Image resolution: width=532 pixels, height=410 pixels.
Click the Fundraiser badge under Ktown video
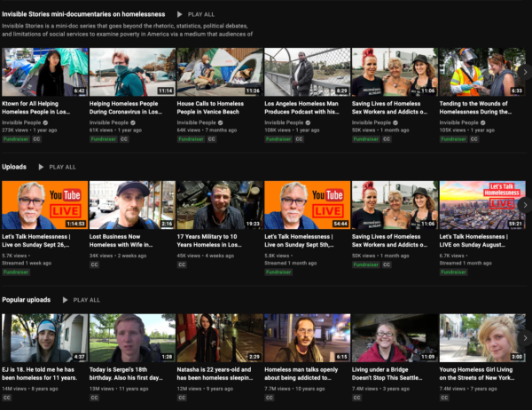pos(15,139)
